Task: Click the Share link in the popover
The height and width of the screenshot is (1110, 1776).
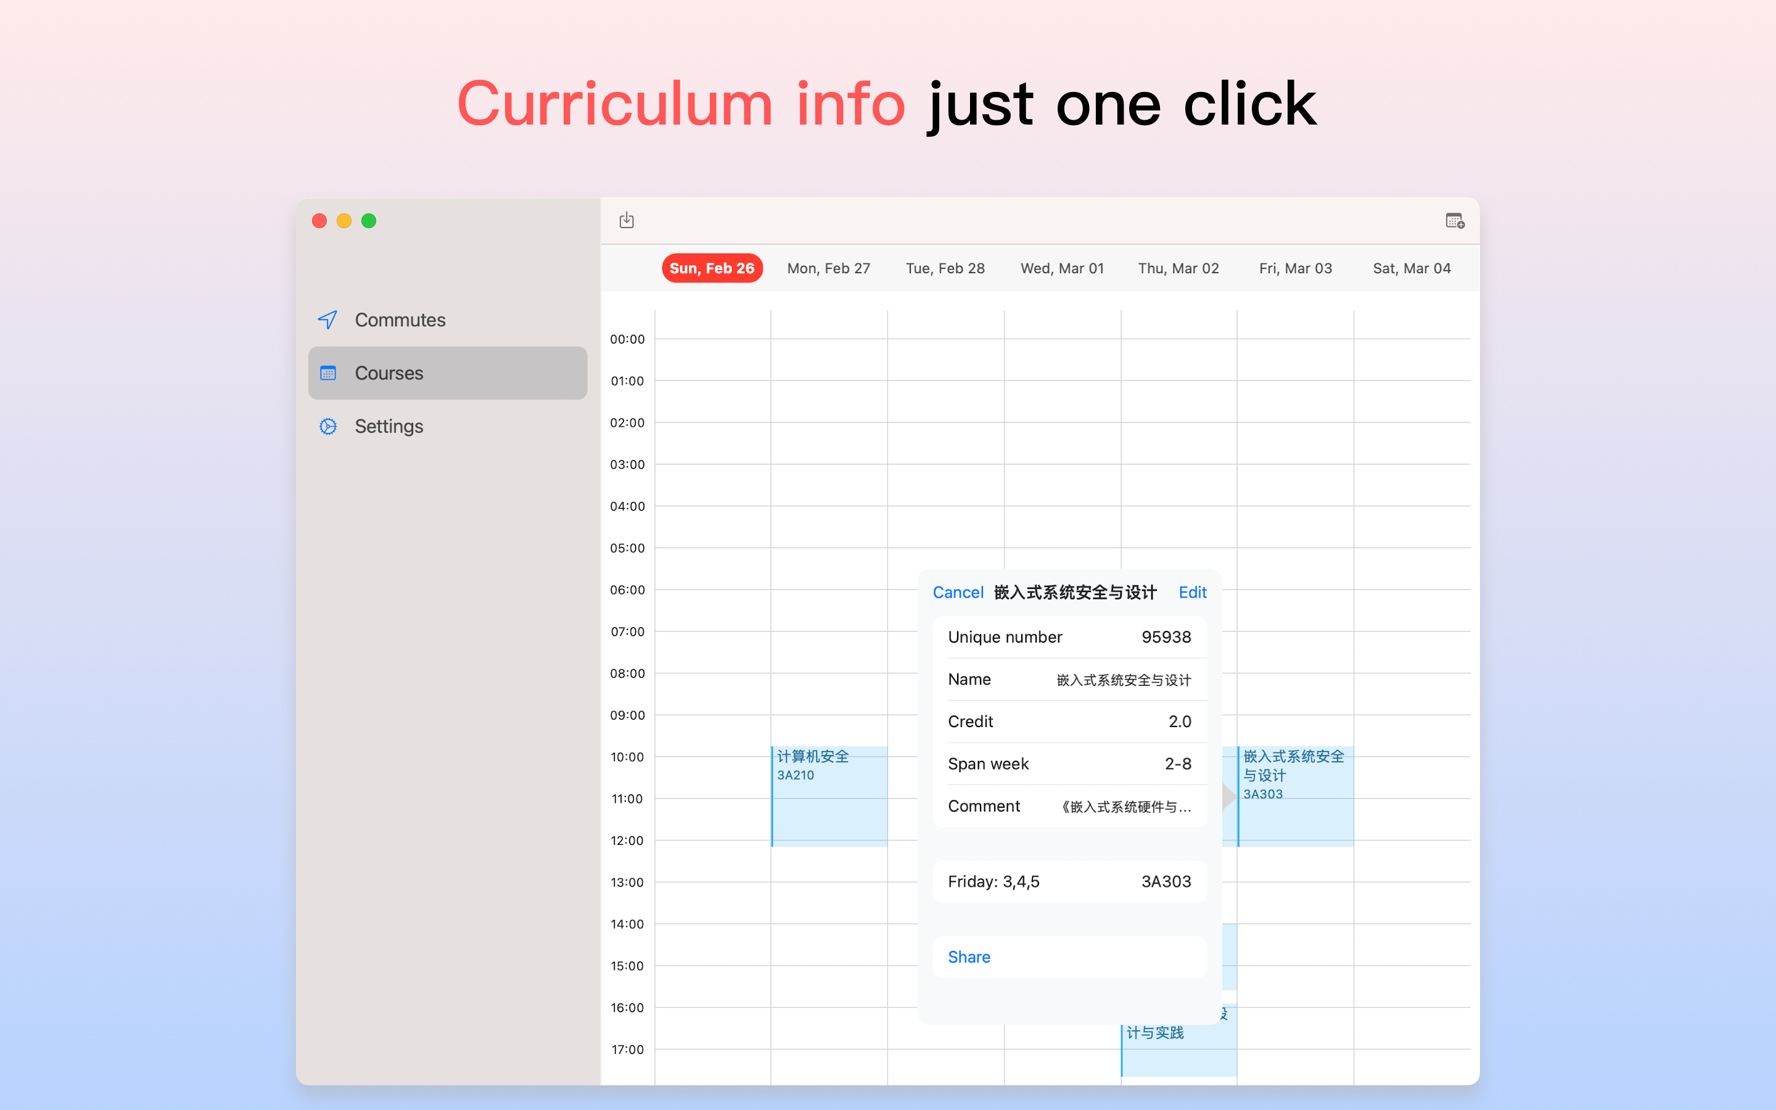Action: [x=969, y=956]
